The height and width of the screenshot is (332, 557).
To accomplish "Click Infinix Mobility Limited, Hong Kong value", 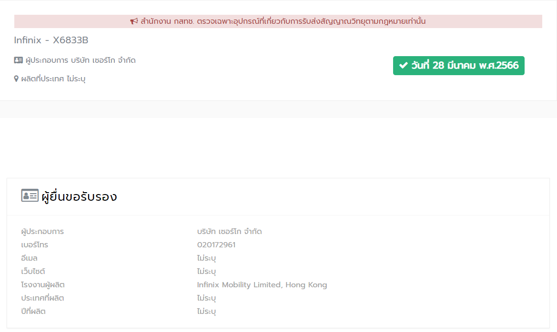I will pos(262,285).
